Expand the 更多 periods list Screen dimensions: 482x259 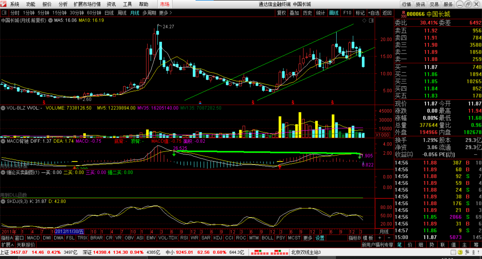(x=165, y=13)
